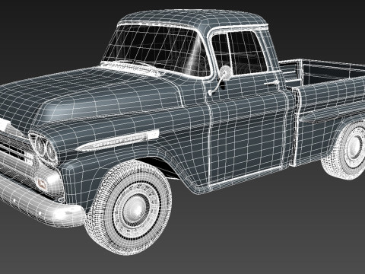365x274 pixels.
Task: Select the Chevrolet Apache fender emblem
Action: click(x=118, y=141)
